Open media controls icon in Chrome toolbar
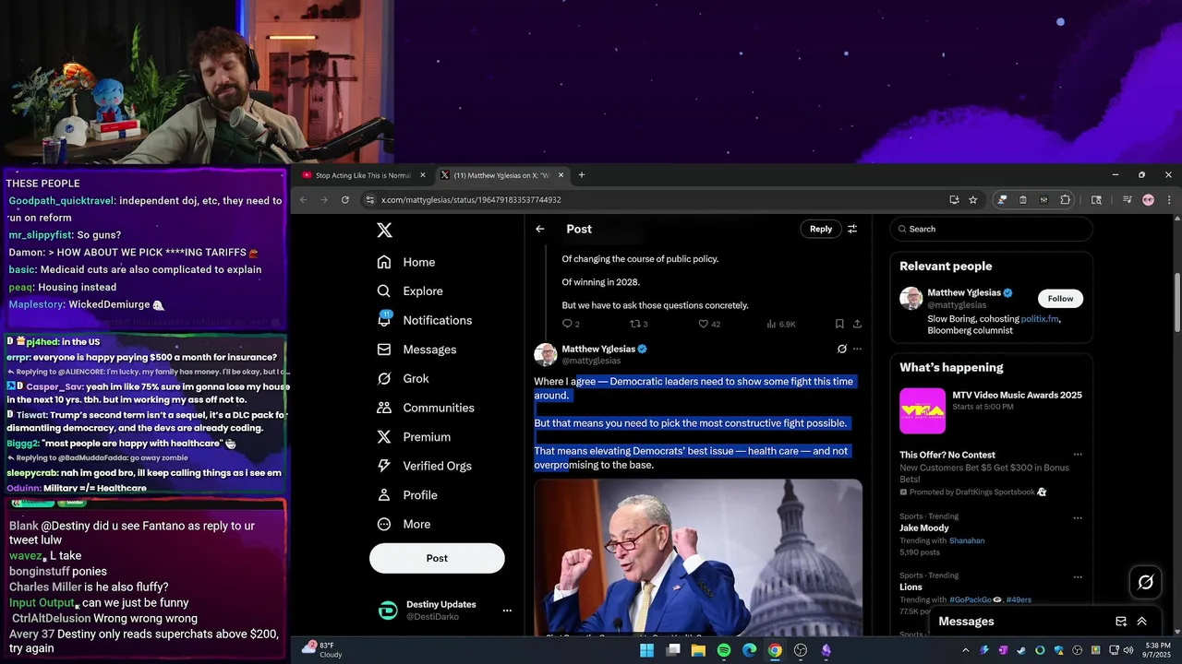 coord(1128,200)
